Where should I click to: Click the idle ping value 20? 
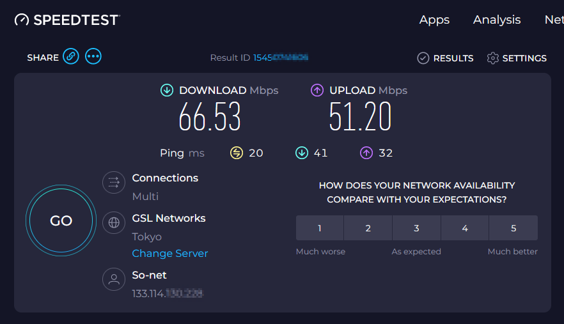[x=256, y=153]
